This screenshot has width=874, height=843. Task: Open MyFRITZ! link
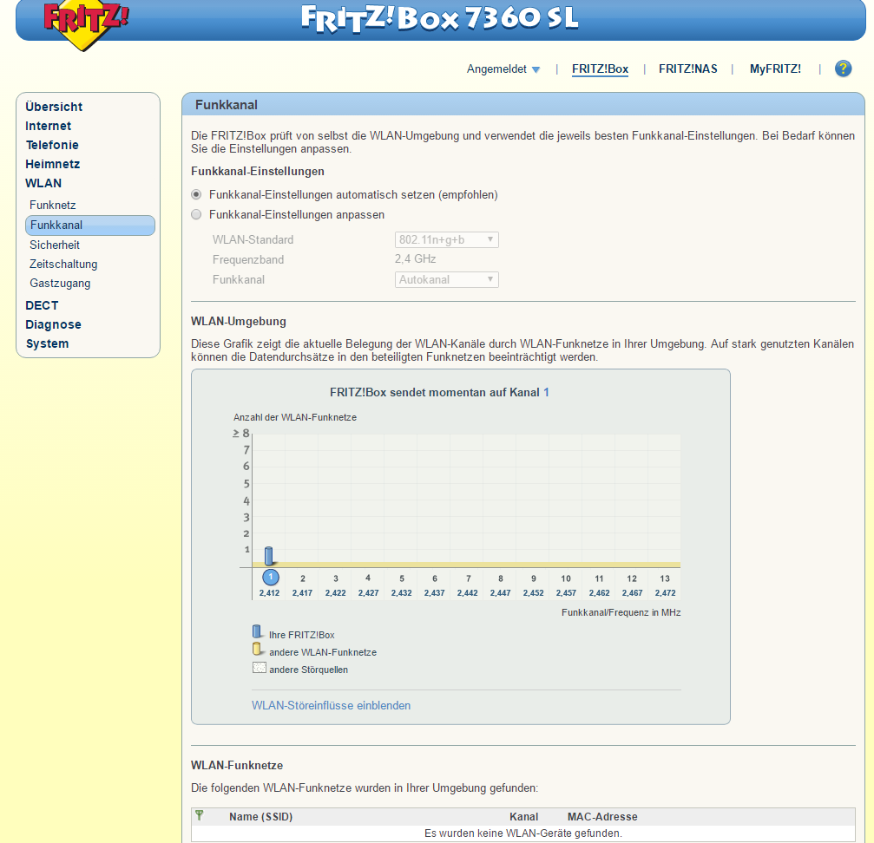[775, 69]
